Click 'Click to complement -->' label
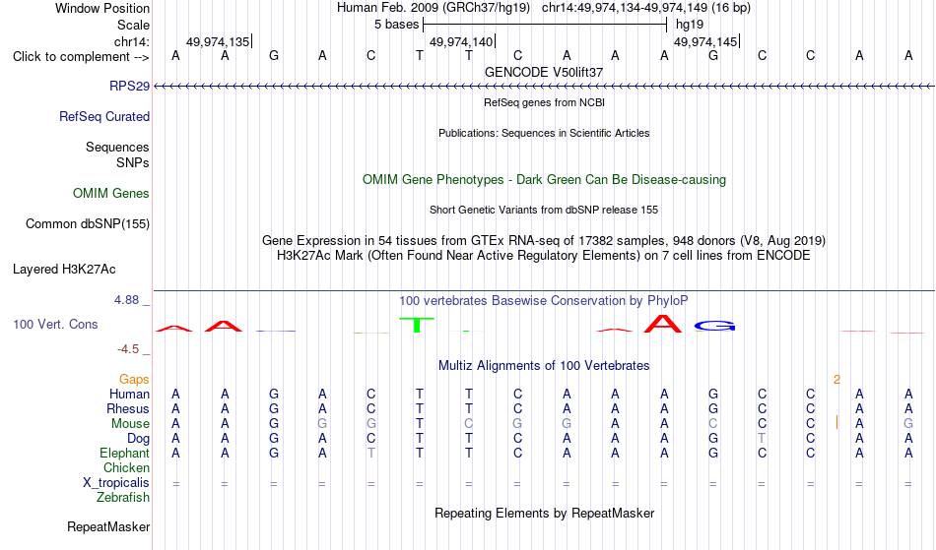This screenshot has width=936, height=550. click(x=81, y=57)
